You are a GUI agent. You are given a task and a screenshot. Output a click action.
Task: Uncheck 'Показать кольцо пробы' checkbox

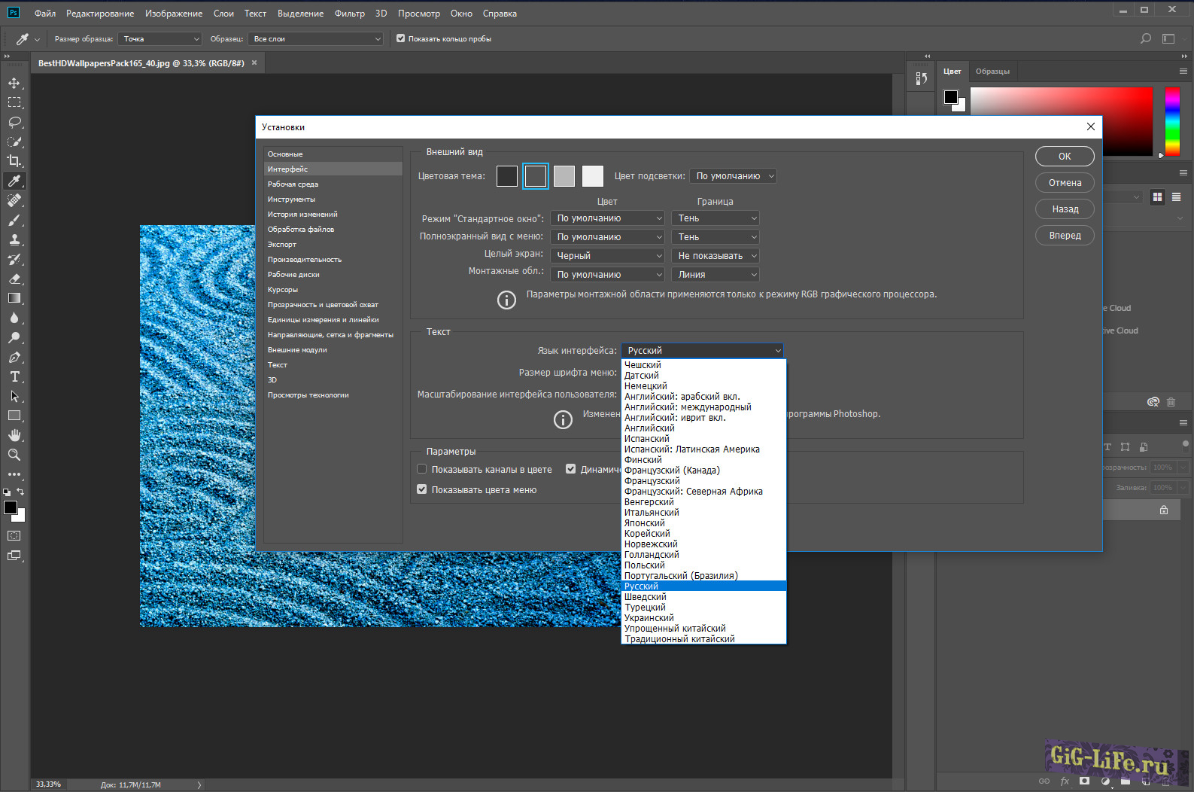(401, 38)
